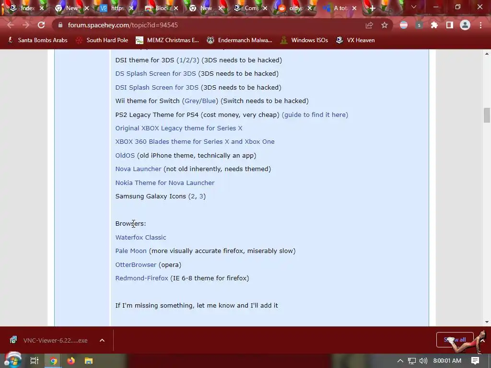Go back with the browser back arrow
The height and width of the screenshot is (368, 491).
[11, 25]
